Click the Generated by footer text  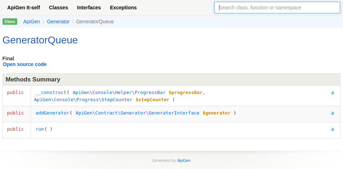(164, 160)
